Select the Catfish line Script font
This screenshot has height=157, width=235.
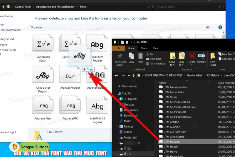coord(43,48)
